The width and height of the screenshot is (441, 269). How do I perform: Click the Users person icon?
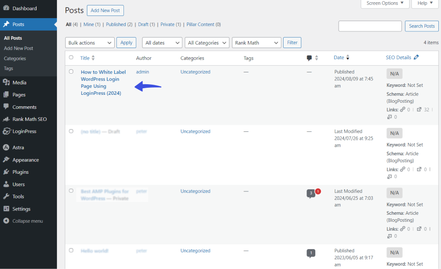click(6, 184)
